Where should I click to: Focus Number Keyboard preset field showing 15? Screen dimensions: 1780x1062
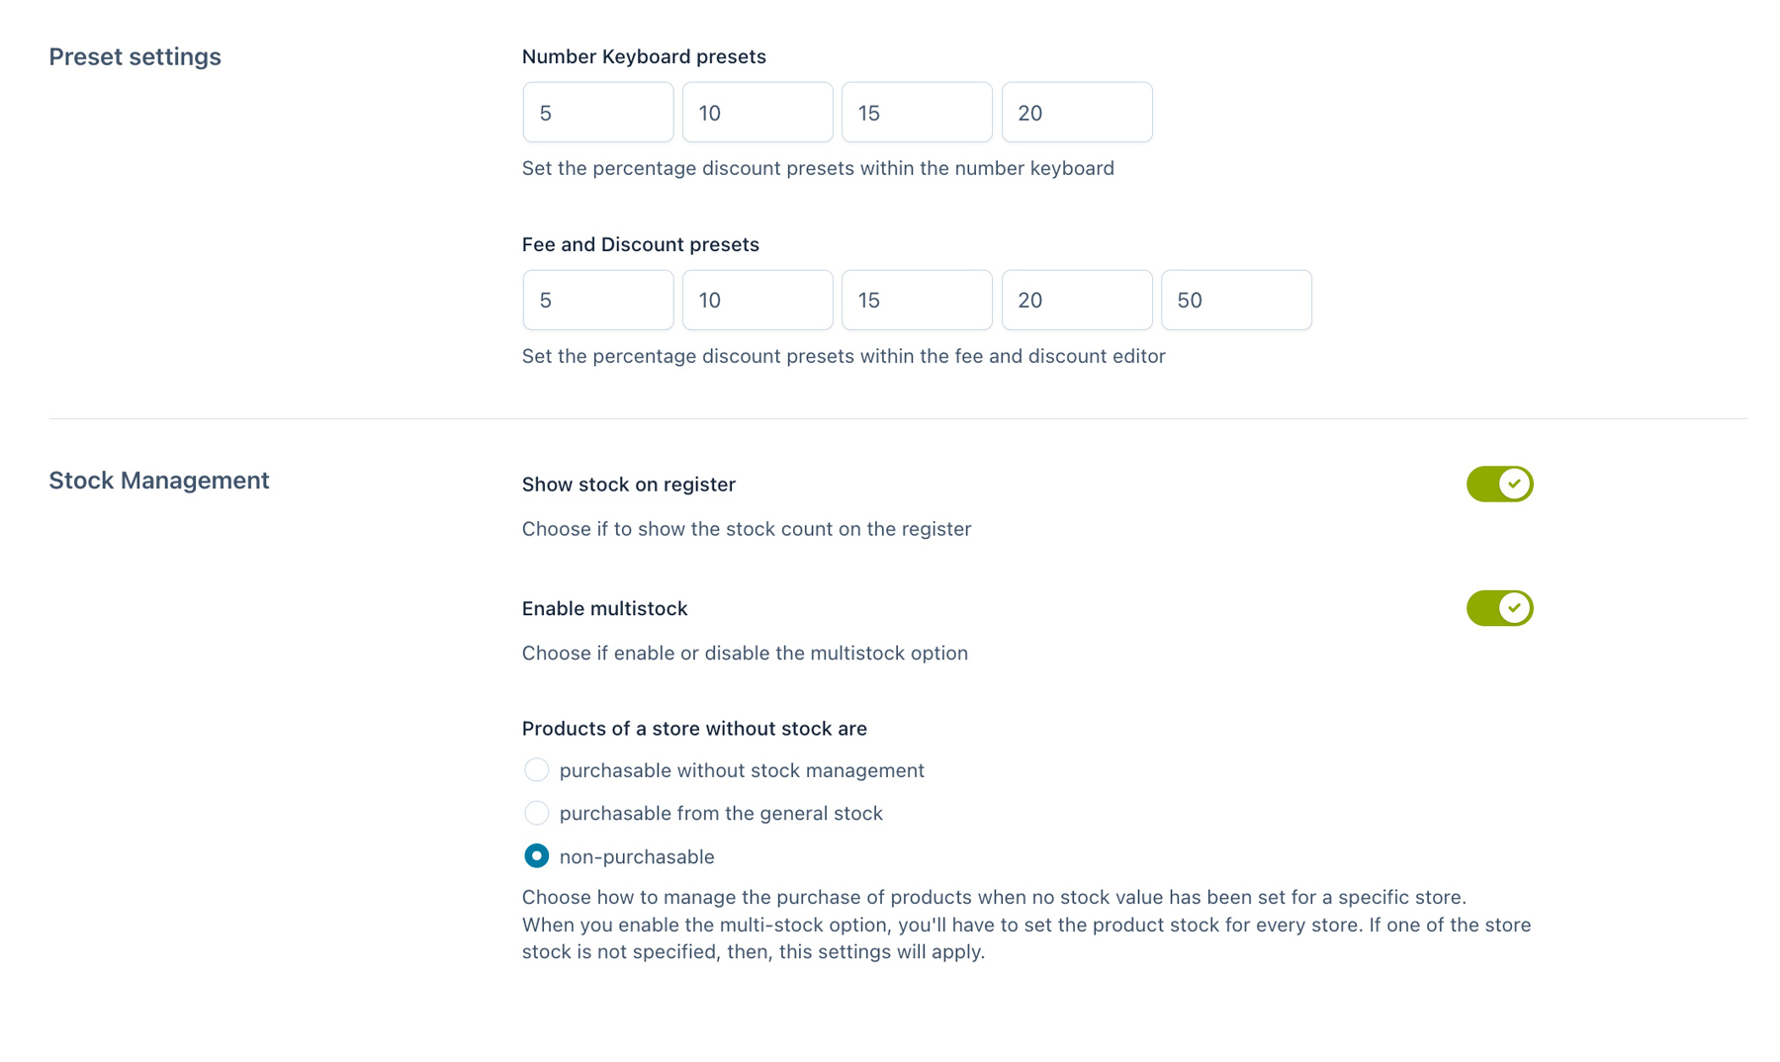coord(917,113)
